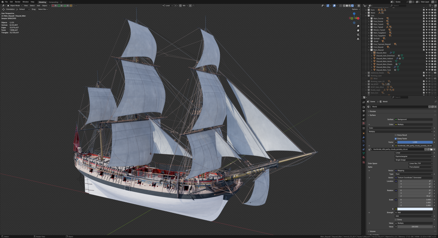Open the File menu
Screen dimensions: 438x238
(6, 2)
